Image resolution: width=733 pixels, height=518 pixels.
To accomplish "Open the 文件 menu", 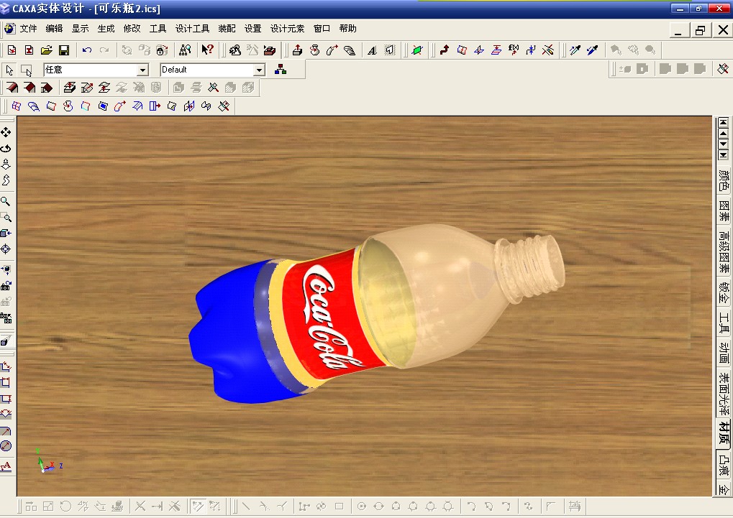I will click(x=28, y=29).
